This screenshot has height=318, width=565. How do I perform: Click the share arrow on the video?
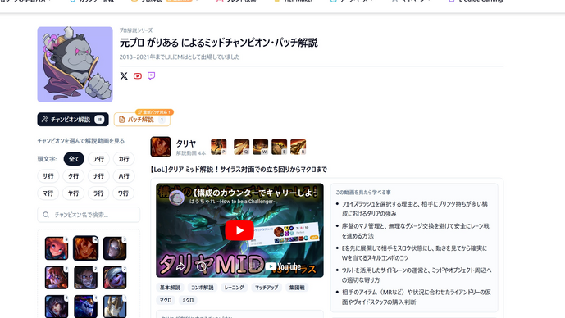pos(180,266)
